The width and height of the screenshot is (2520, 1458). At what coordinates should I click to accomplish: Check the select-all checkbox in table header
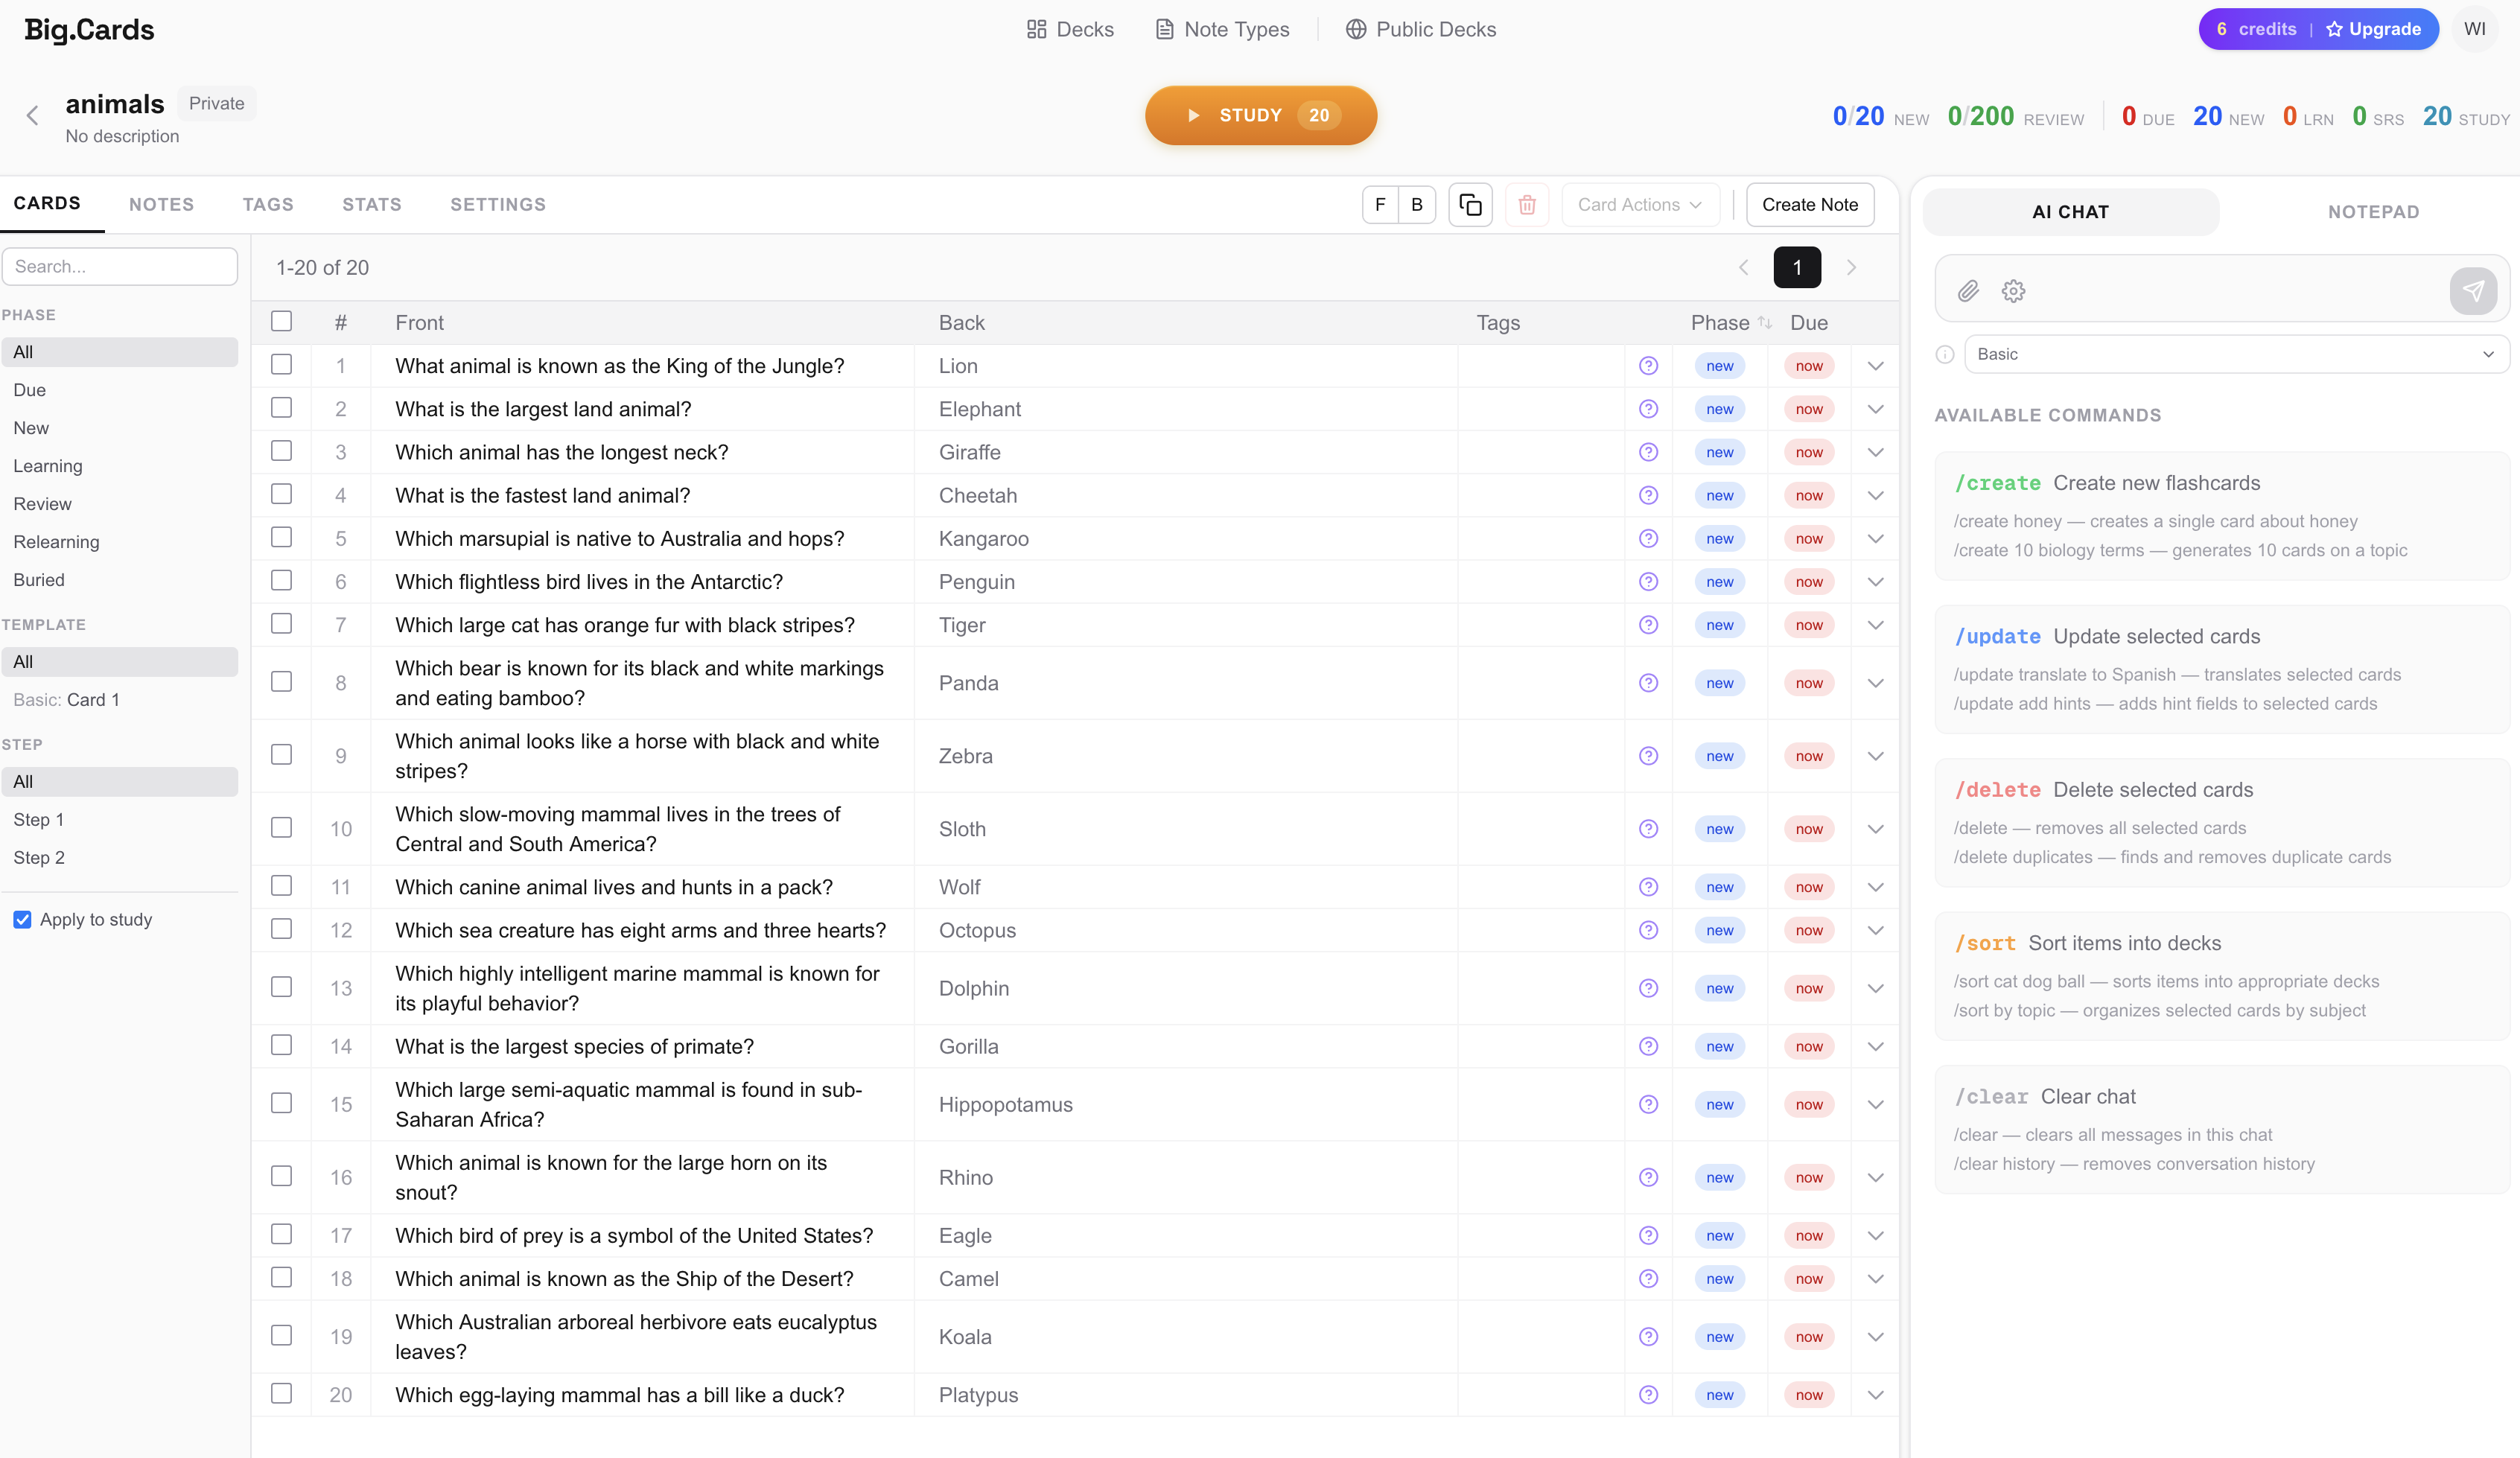click(282, 322)
